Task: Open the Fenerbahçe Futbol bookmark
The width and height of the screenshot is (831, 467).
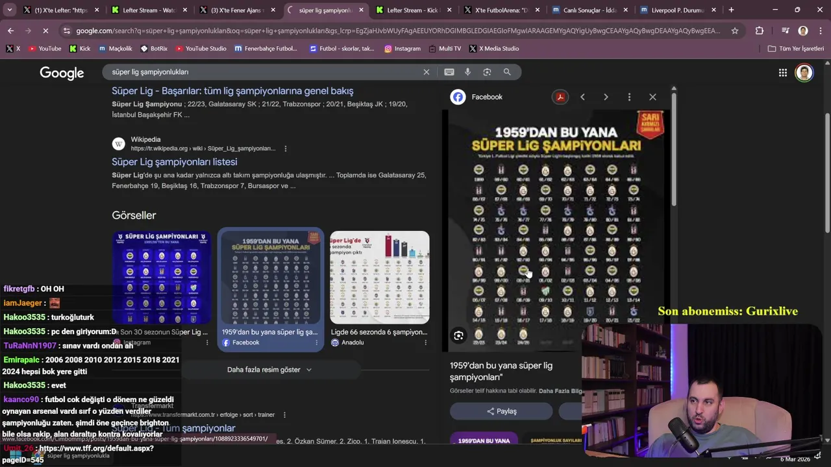Action: click(x=266, y=49)
